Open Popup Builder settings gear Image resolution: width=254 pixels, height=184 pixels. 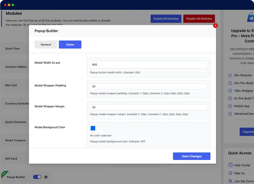(x=46, y=177)
